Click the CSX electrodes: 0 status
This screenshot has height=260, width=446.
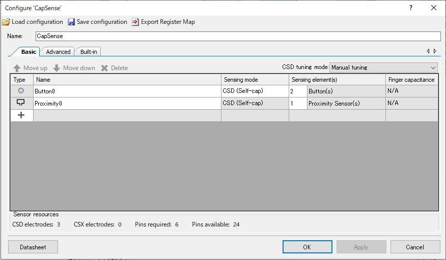(98, 224)
